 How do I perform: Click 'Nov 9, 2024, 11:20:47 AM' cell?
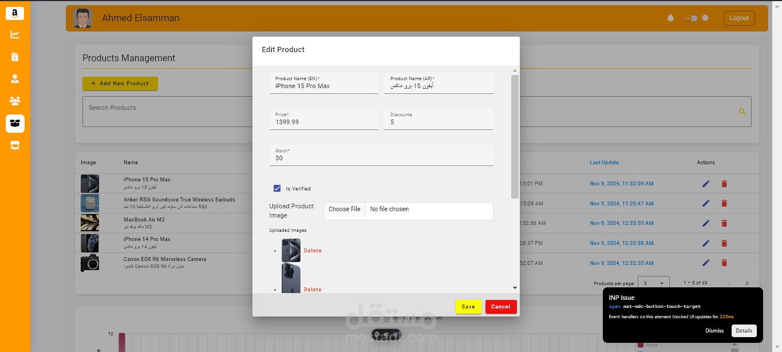(622, 204)
